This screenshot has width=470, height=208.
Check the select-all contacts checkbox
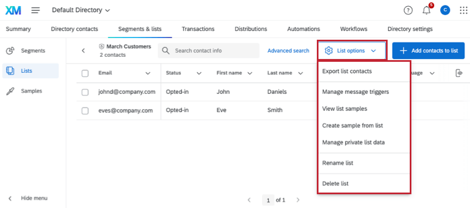coord(85,73)
